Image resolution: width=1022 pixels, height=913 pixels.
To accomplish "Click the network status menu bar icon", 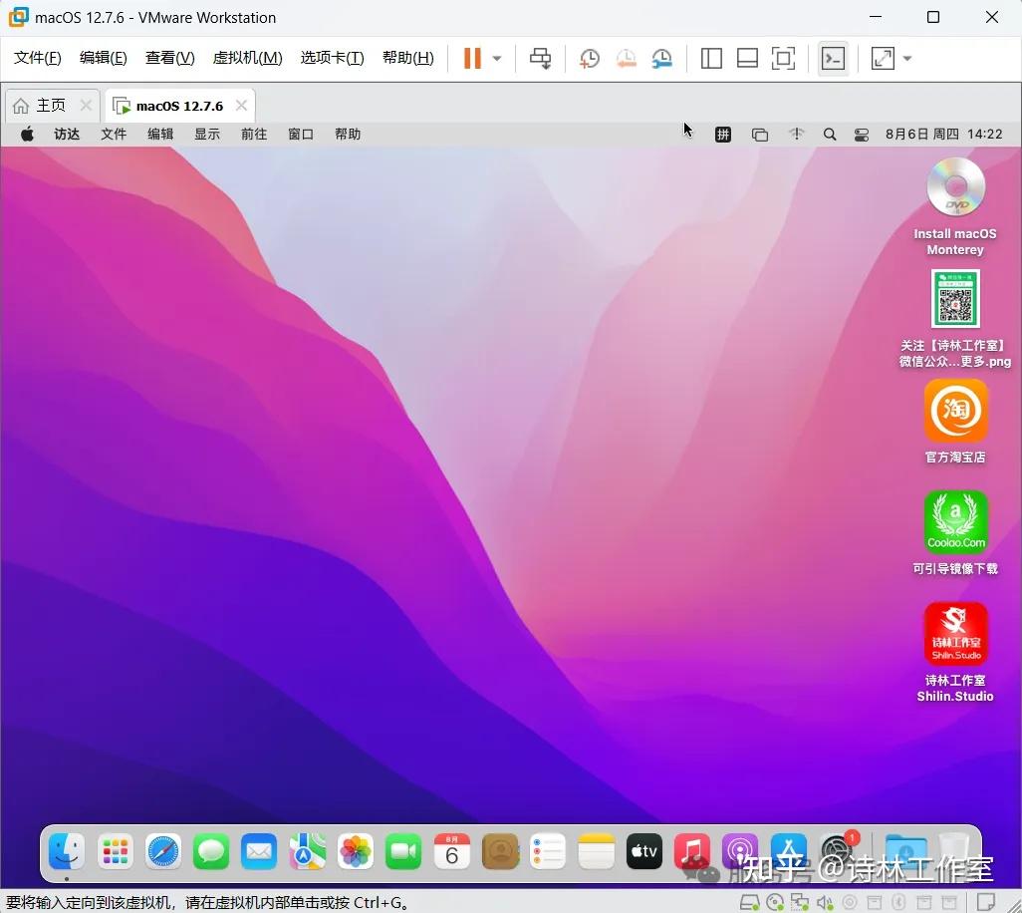I will (x=797, y=135).
